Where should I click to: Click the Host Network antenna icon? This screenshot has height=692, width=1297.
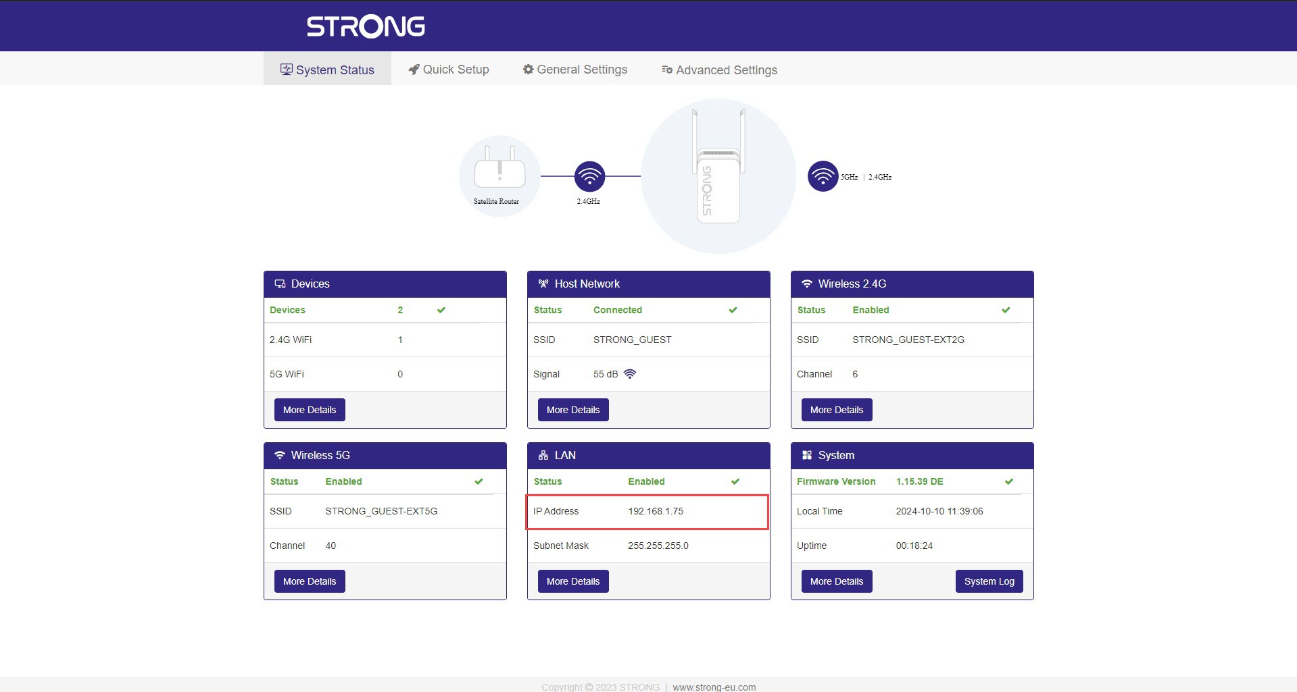click(543, 284)
